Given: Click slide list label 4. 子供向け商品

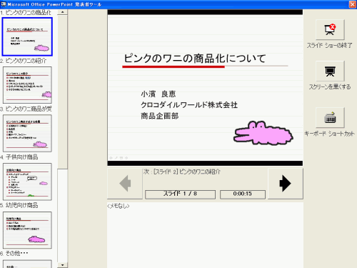Looking at the screenshot, I should 19,157.
